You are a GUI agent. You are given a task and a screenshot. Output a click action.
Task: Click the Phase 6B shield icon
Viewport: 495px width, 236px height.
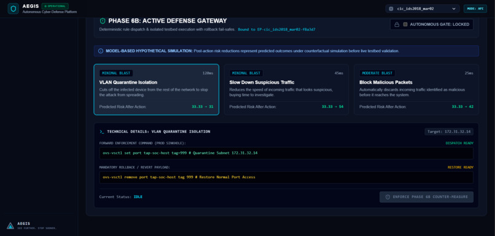tap(103, 21)
